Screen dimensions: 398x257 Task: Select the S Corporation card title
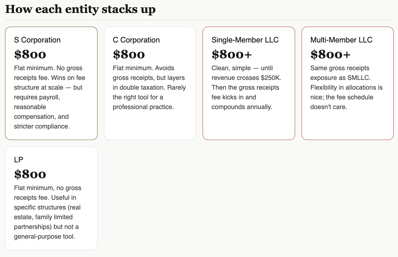(x=37, y=40)
